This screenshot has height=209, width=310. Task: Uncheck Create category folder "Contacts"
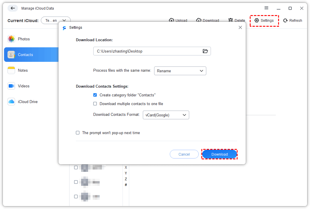pos(95,95)
